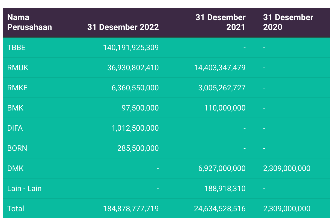333x221 pixels.
Task: Select TBBE value 140,191,925,309
Action: [131, 48]
